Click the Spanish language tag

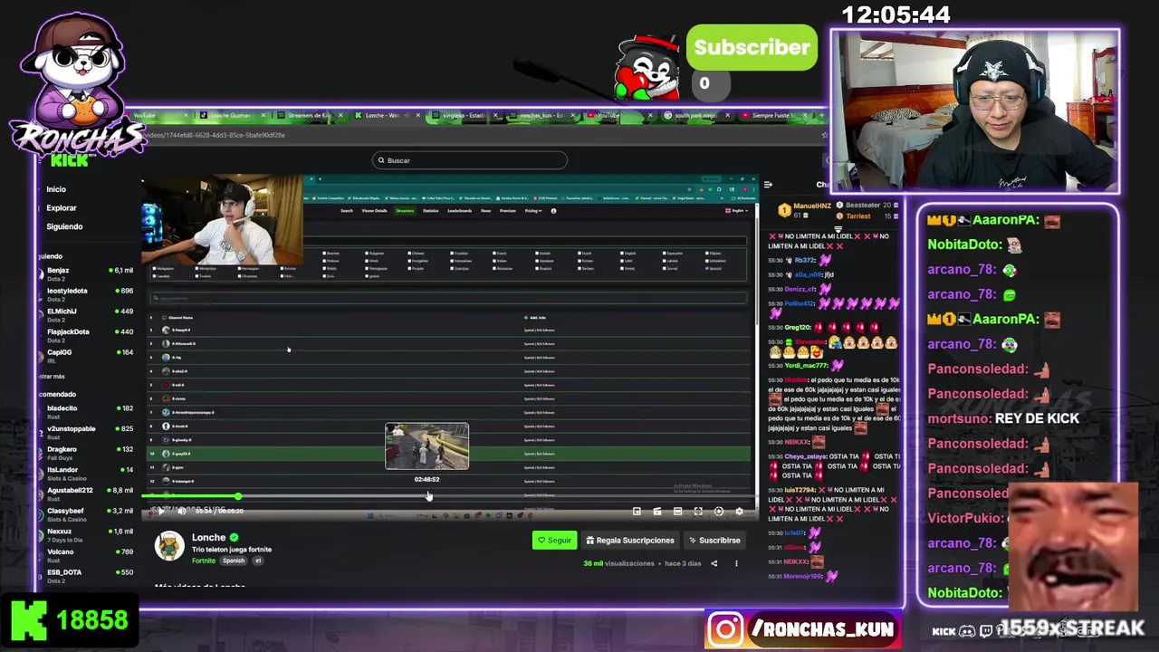coord(234,561)
